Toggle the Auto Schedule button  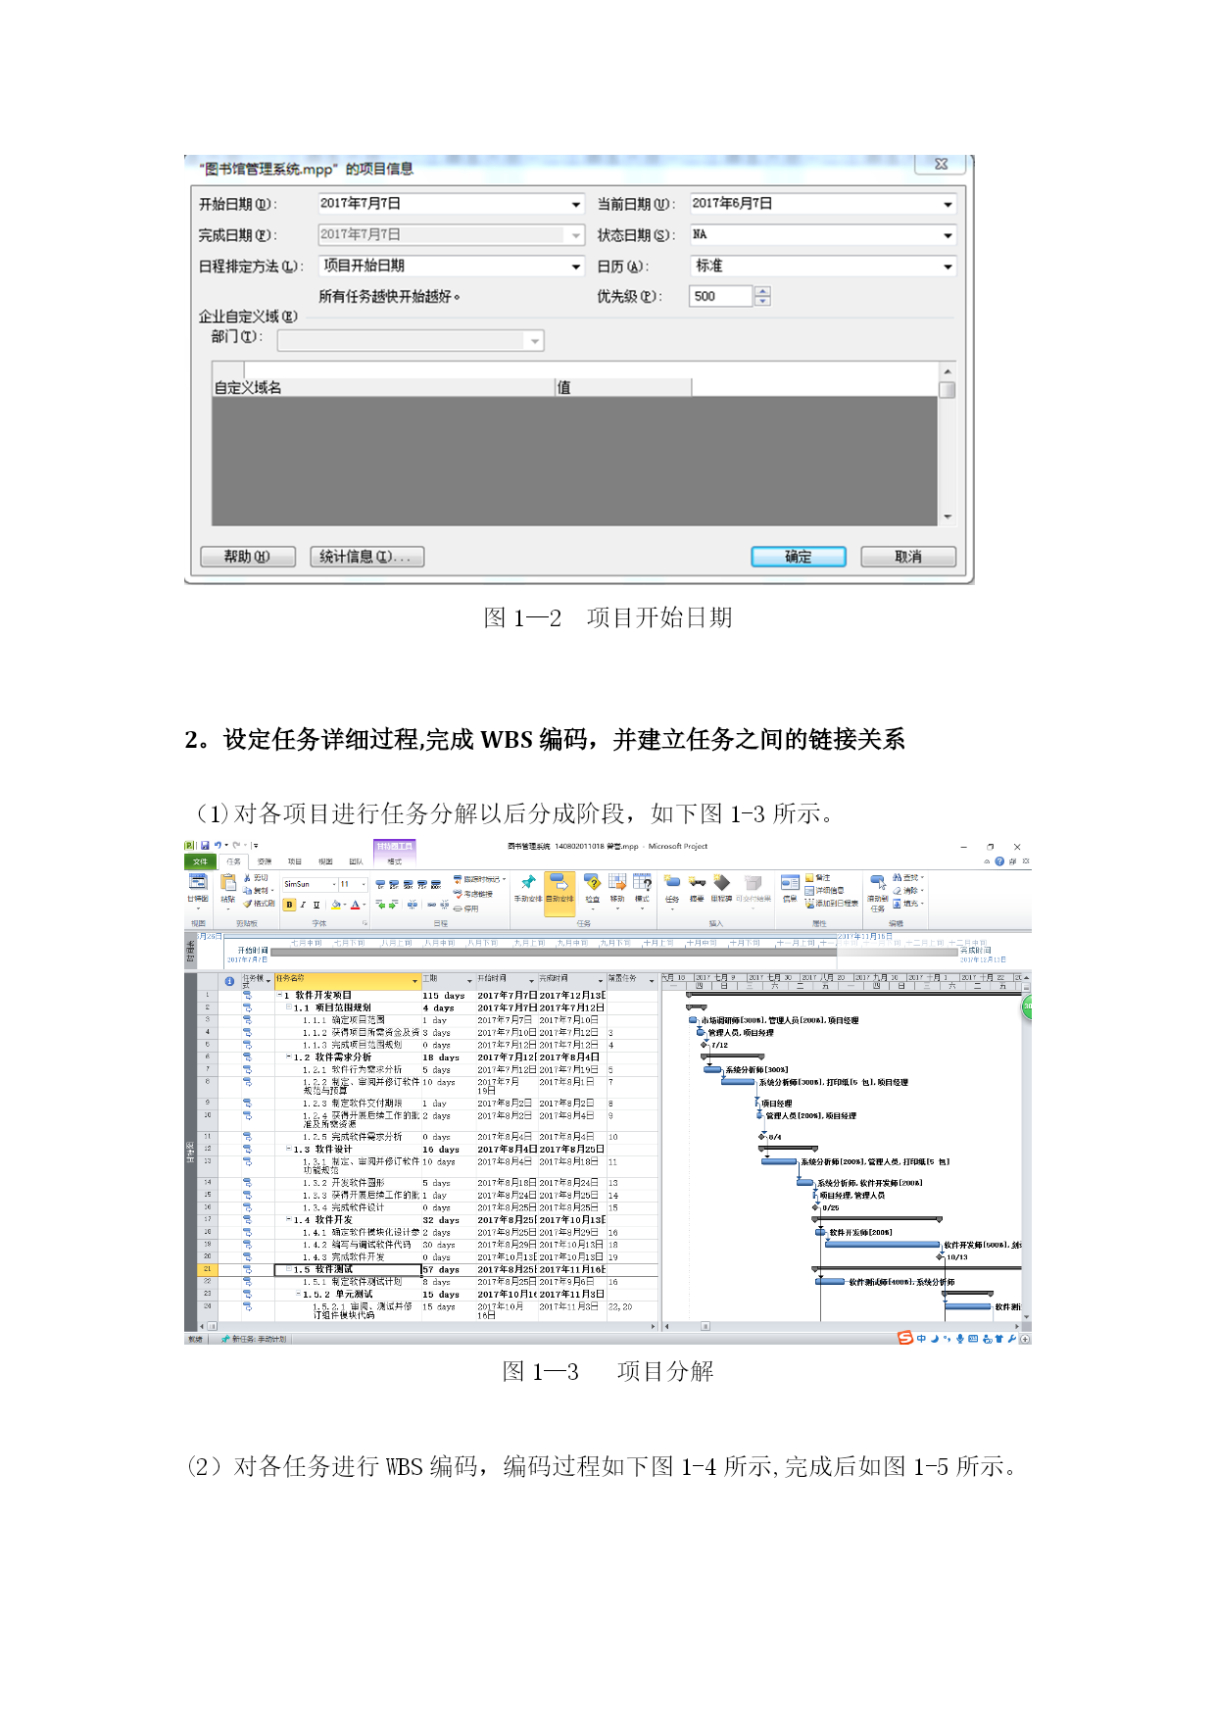559,893
